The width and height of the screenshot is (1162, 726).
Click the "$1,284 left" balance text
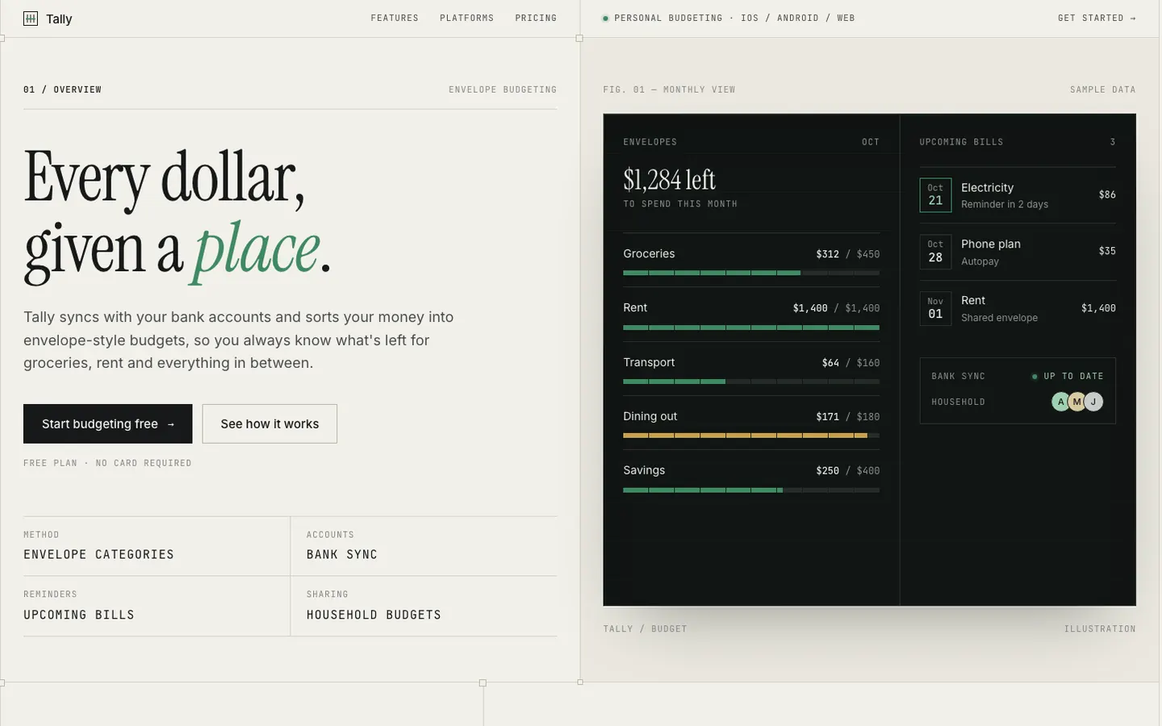pyautogui.click(x=669, y=179)
